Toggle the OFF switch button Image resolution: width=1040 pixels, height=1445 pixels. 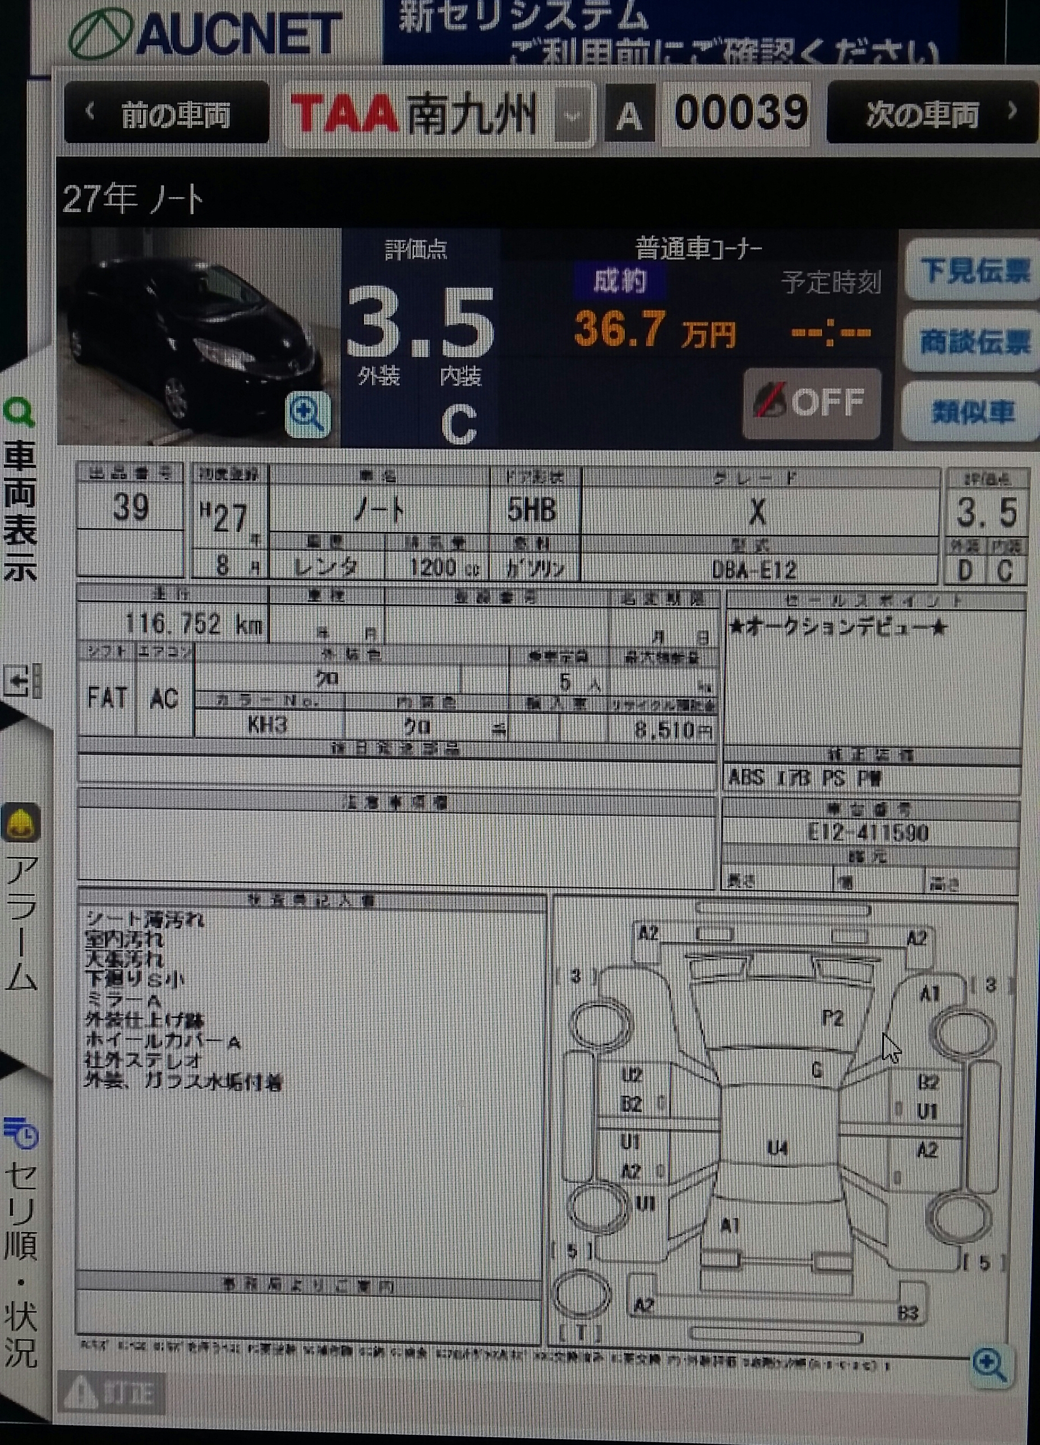(x=811, y=403)
